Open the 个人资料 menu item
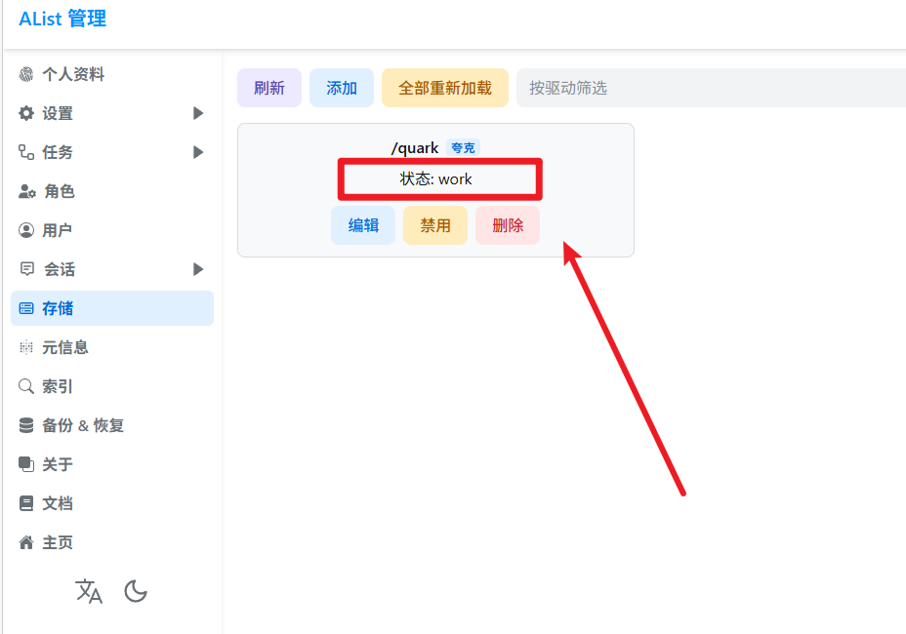The height and width of the screenshot is (634, 906). point(112,74)
